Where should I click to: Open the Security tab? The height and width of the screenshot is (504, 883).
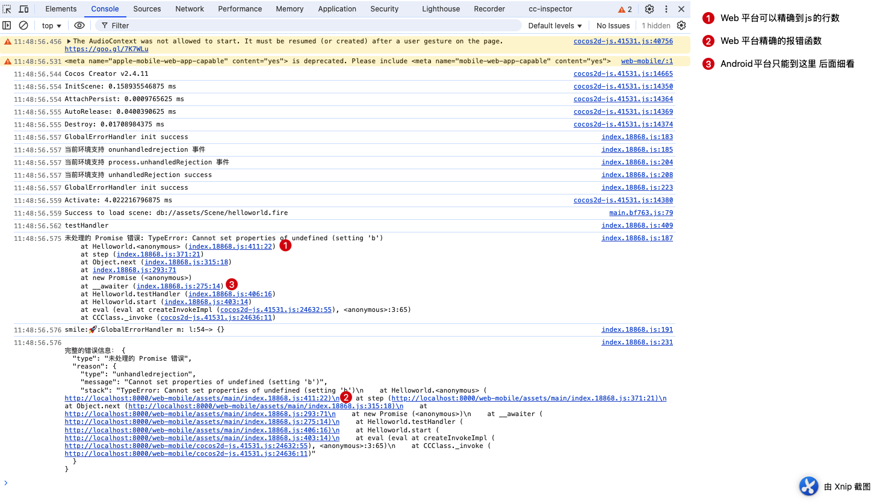tap(385, 9)
